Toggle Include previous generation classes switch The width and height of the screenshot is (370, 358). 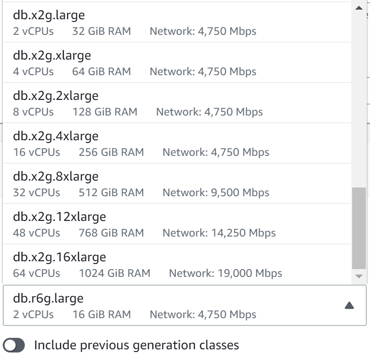[14, 345]
